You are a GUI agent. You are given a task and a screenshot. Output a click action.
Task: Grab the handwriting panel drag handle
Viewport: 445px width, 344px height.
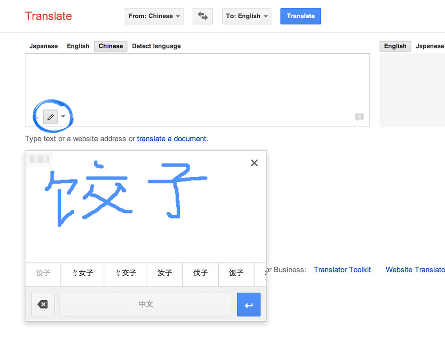(x=39, y=159)
